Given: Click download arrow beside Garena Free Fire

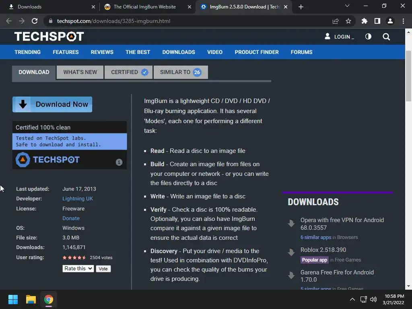Looking at the screenshot, I should (x=291, y=275).
